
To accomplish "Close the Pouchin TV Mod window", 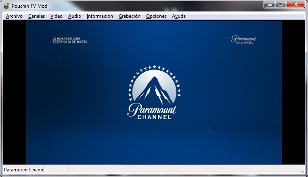I will [x=295, y=4].
